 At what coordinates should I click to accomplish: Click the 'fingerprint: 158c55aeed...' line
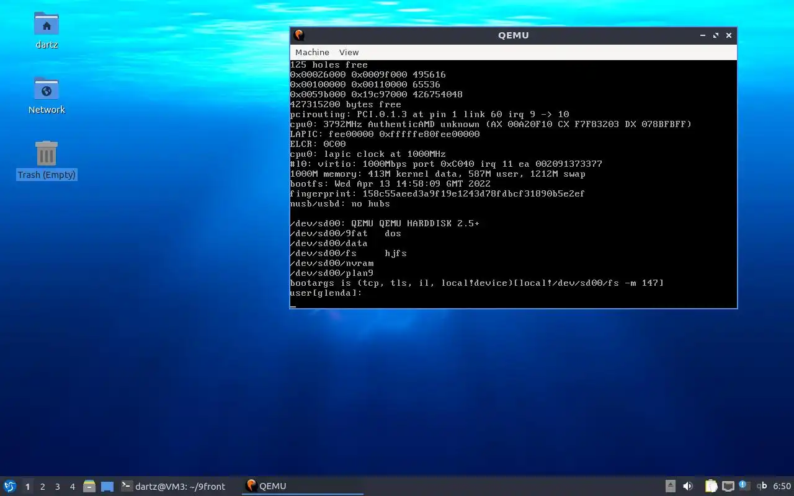437,193
